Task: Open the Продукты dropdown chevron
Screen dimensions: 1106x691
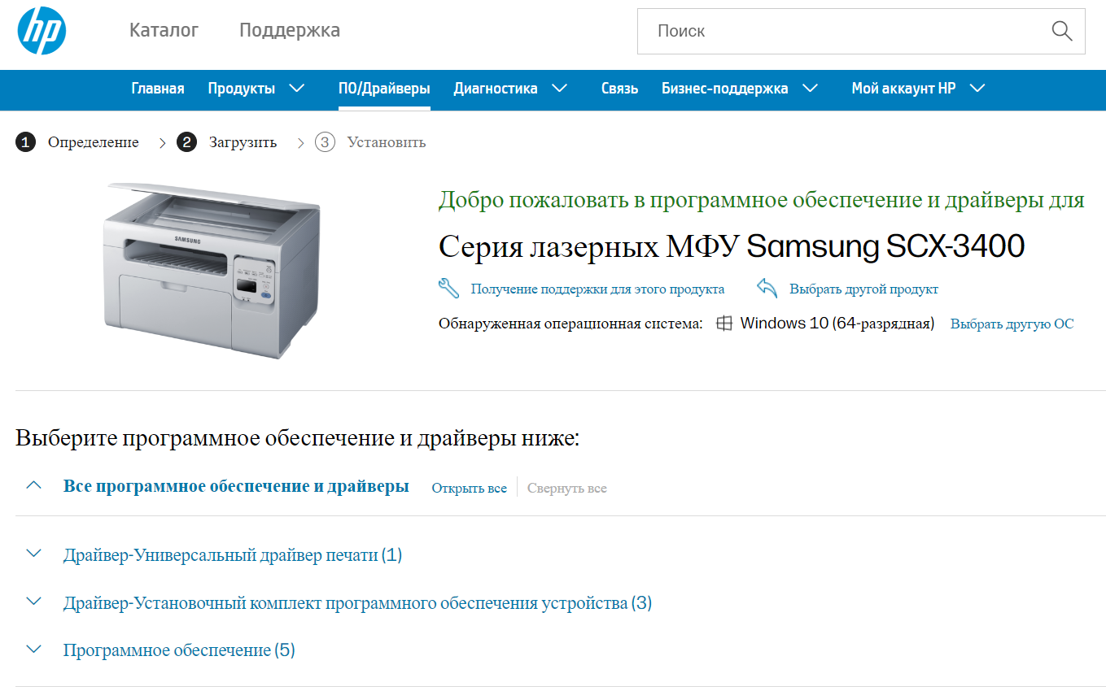Action: pyautogui.click(x=297, y=88)
